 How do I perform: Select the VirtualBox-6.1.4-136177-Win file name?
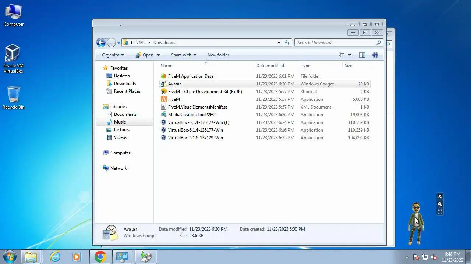click(x=195, y=130)
